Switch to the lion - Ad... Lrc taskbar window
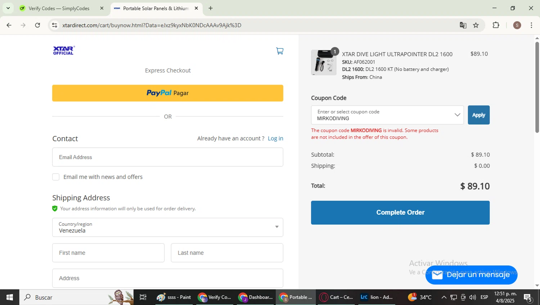Screen dimensions: 540x305 (377, 297)
